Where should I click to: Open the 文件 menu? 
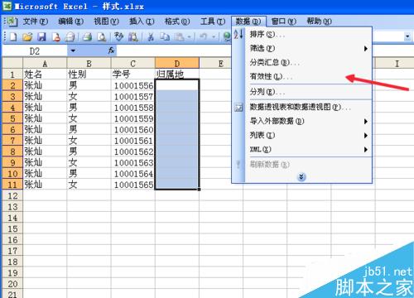click(36, 22)
